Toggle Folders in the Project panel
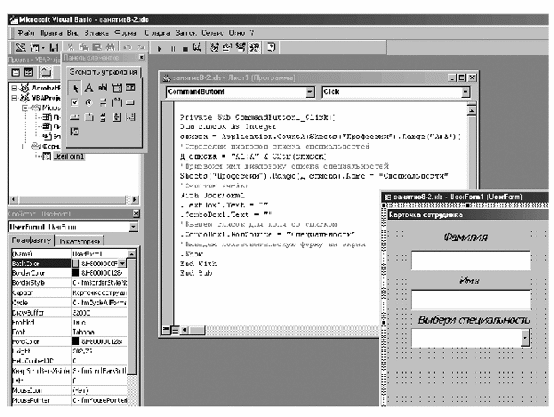This screenshot has width=554, height=417. click(x=45, y=72)
